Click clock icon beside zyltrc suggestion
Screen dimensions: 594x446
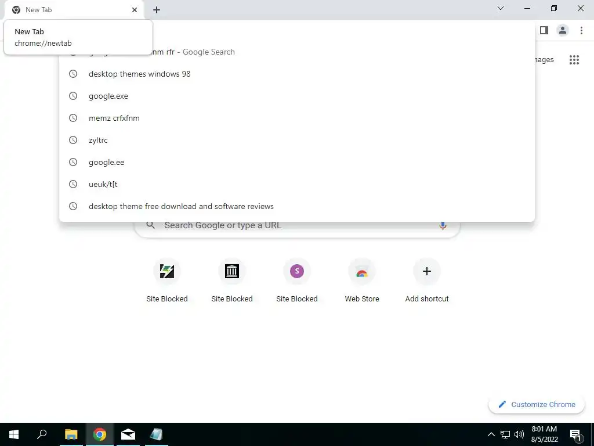click(73, 140)
